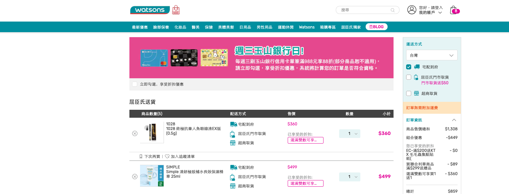The height and width of the screenshot is (194, 509).
Task: Click the SIMPLE brand name text
Action: (x=173, y=167)
